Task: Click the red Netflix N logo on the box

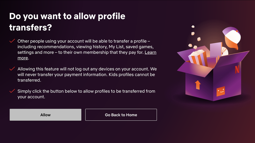Action: (x=237, y=69)
